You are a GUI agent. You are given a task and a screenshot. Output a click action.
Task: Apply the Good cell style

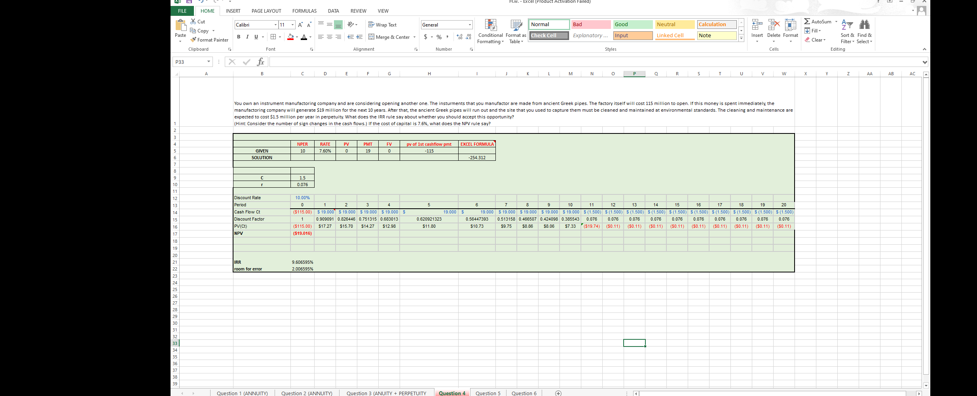[x=632, y=24]
